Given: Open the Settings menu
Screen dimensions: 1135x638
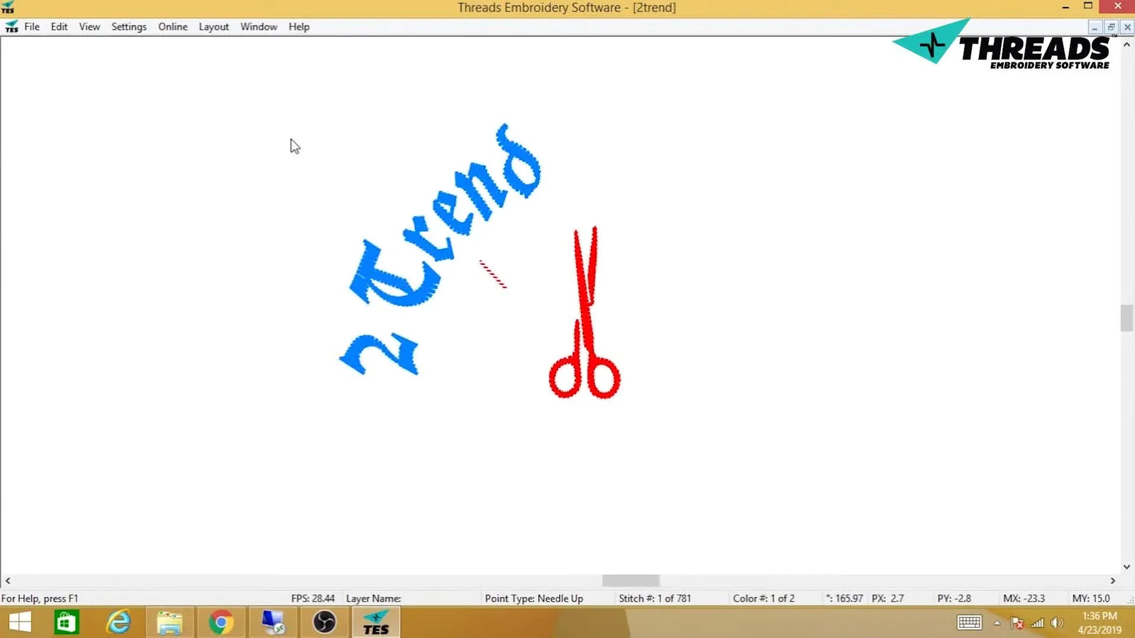Looking at the screenshot, I should (x=128, y=26).
